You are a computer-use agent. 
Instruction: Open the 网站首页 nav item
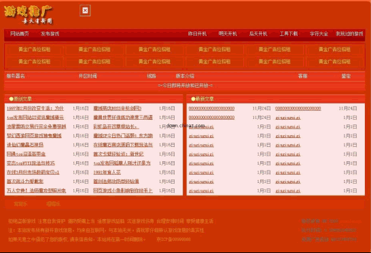click(20, 34)
